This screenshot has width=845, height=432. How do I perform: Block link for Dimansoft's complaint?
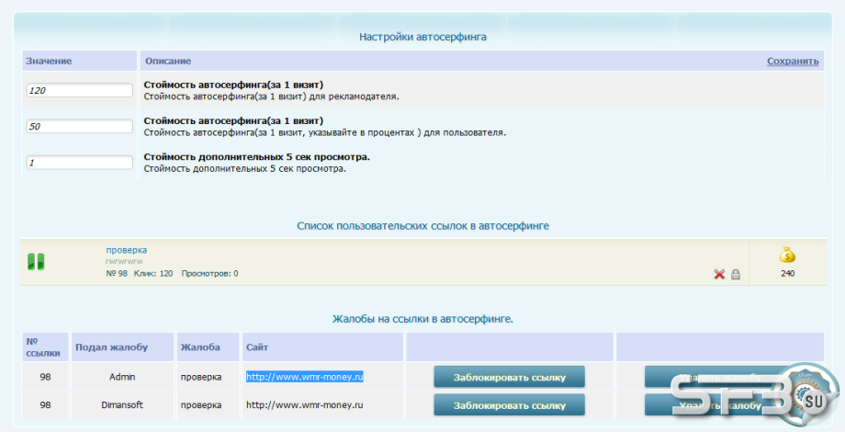point(509,405)
